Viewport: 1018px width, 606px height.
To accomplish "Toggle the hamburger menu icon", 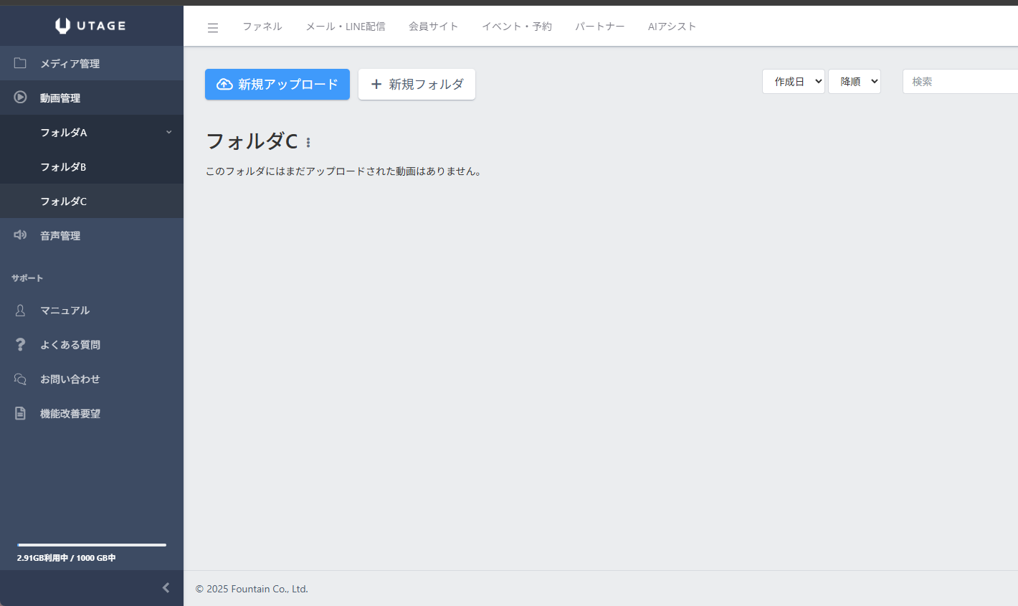I will tap(213, 28).
